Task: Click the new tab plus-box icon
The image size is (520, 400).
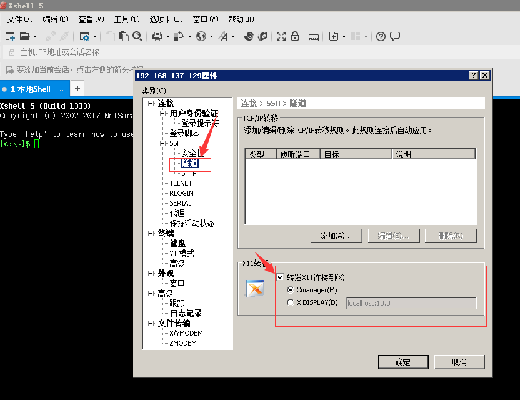Action: [x=334, y=36]
